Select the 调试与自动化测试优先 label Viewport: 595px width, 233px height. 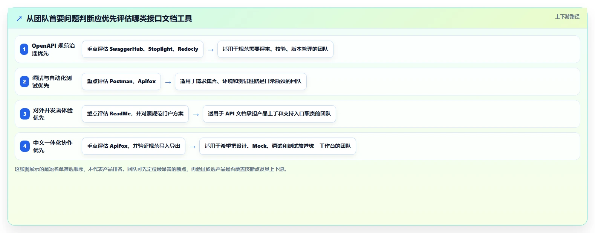52,82
